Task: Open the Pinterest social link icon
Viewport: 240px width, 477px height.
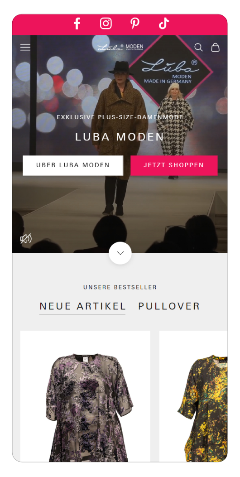Action: tap(135, 24)
